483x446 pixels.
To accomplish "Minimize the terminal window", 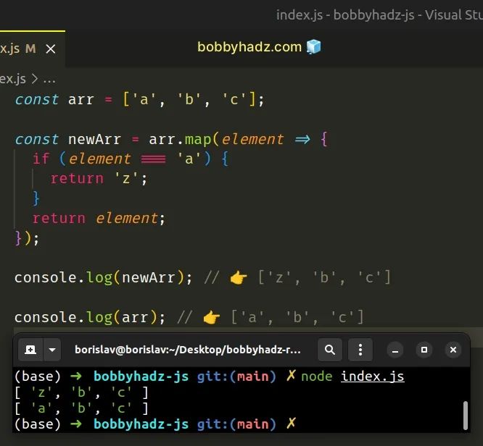I will [x=395, y=350].
